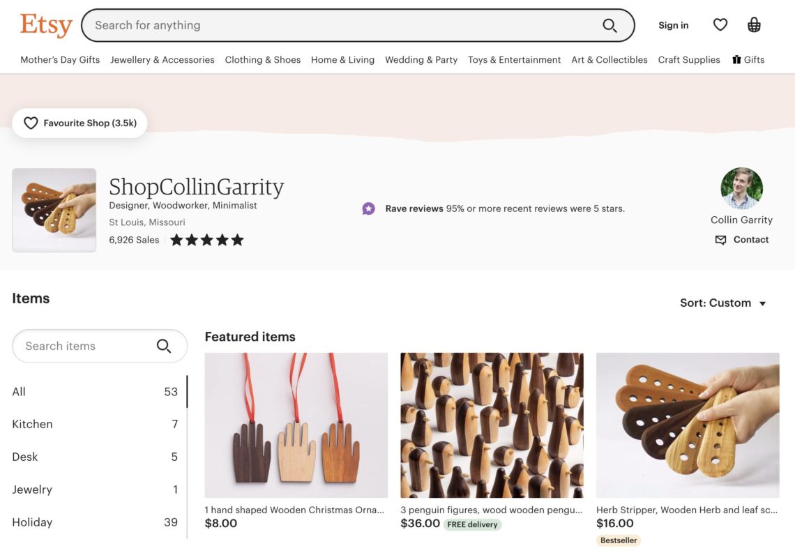The height and width of the screenshot is (555, 795).
Task: Click the Etsy logo
Action: point(46,25)
